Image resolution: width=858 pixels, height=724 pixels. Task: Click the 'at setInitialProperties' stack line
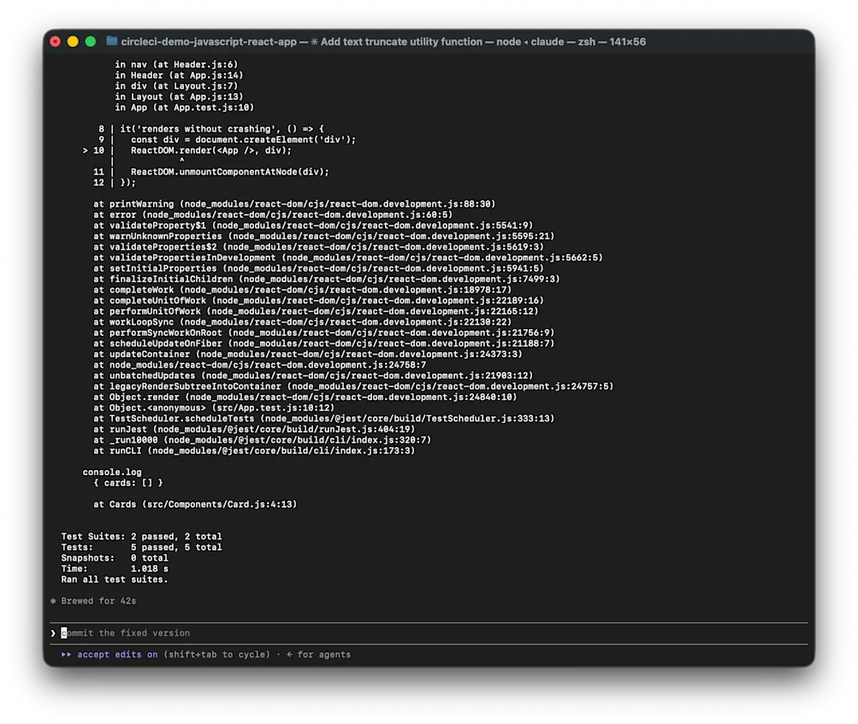(318, 268)
